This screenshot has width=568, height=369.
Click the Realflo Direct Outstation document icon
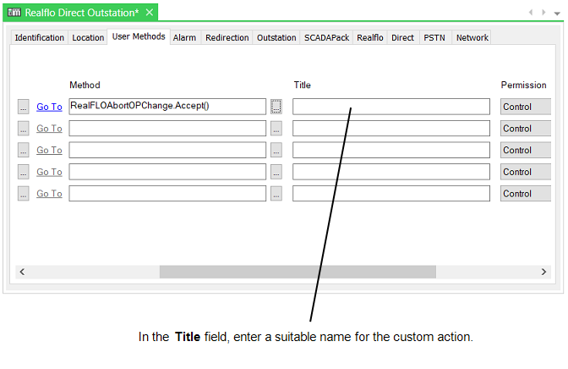click(x=14, y=13)
